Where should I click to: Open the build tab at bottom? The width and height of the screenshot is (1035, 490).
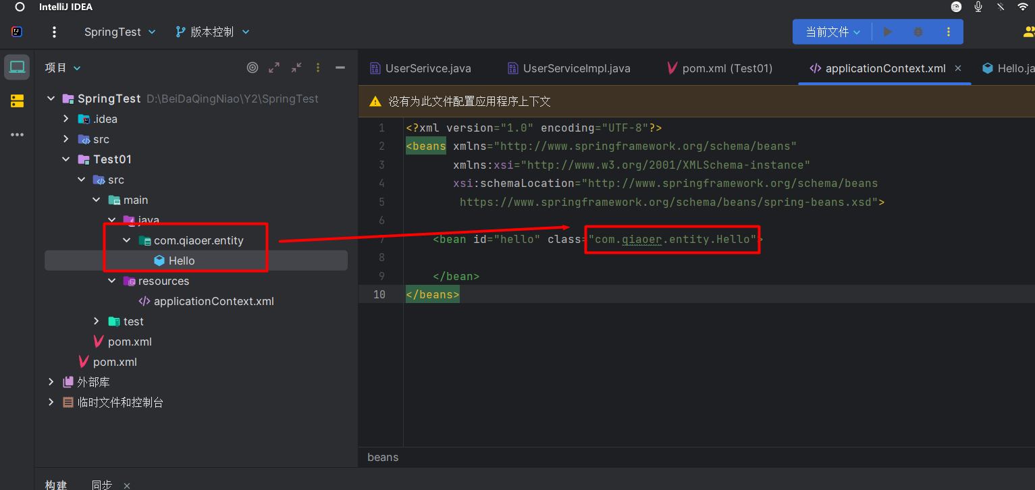[56, 485]
